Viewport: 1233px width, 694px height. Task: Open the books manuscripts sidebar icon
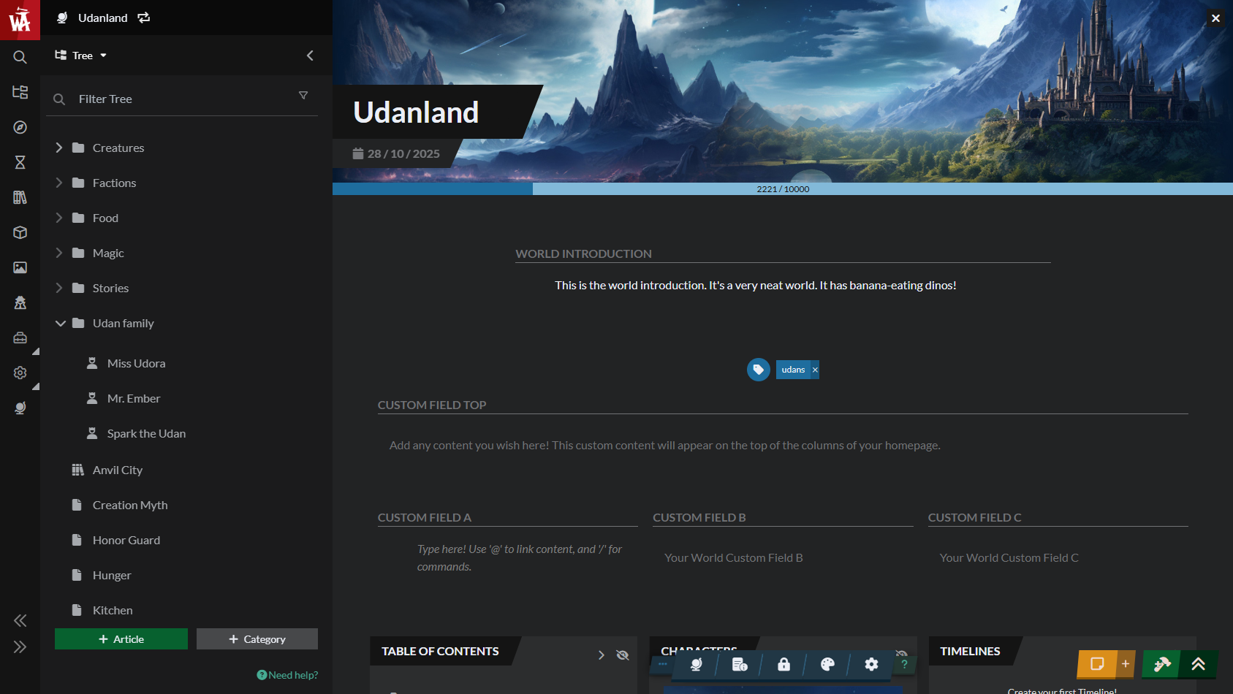[20, 197]
